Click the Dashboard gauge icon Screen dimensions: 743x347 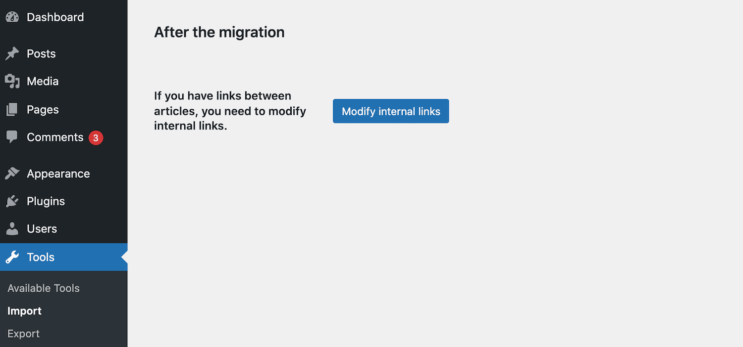(12, 17)
